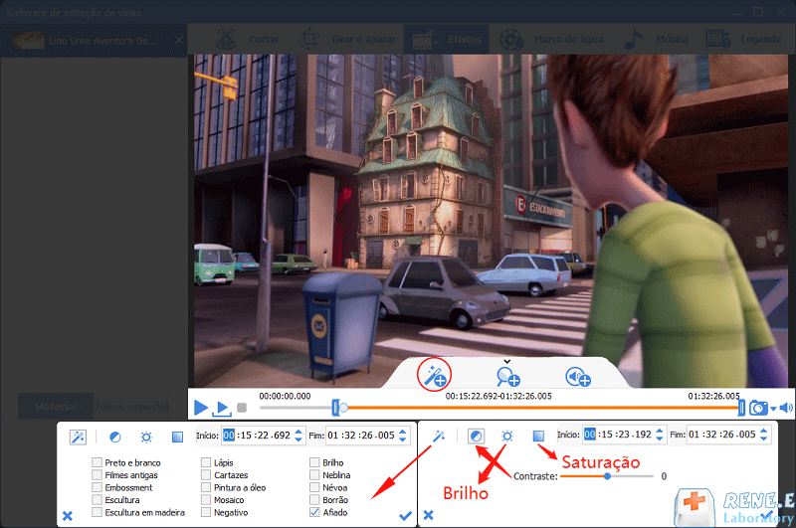The width and height of the screenshot is (796, 528).
Task: Open the Marca de água tab
Action: 551,39
